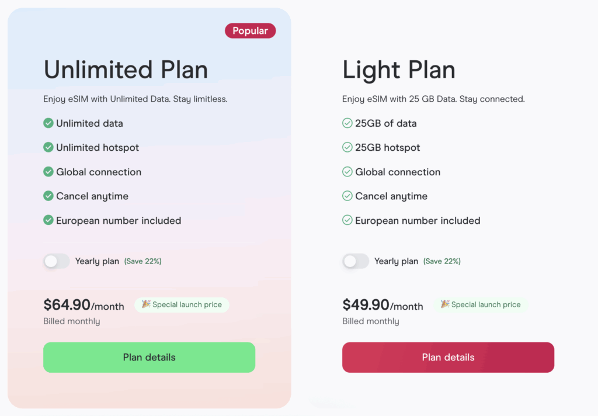This screenshot has height=416, width=598.
Task: Click the checkmark beside Unlimited hotspot
Action: [48, 148]
